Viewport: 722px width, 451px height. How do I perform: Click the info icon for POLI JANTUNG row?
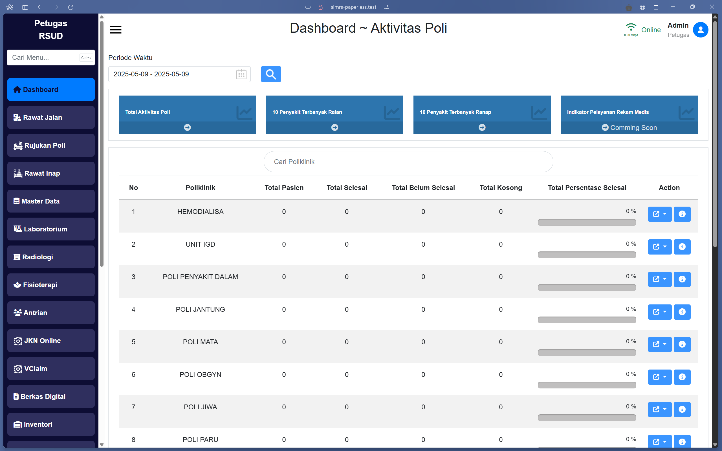coord(682,312)
